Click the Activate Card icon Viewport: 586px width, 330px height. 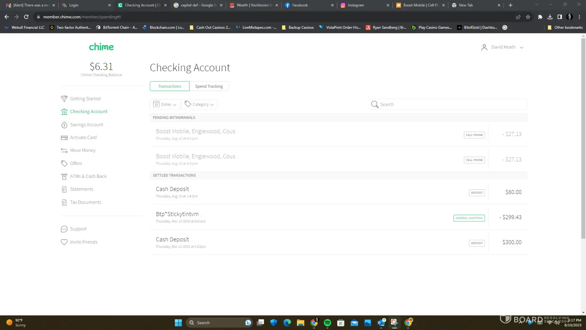[x=64, y=138]
